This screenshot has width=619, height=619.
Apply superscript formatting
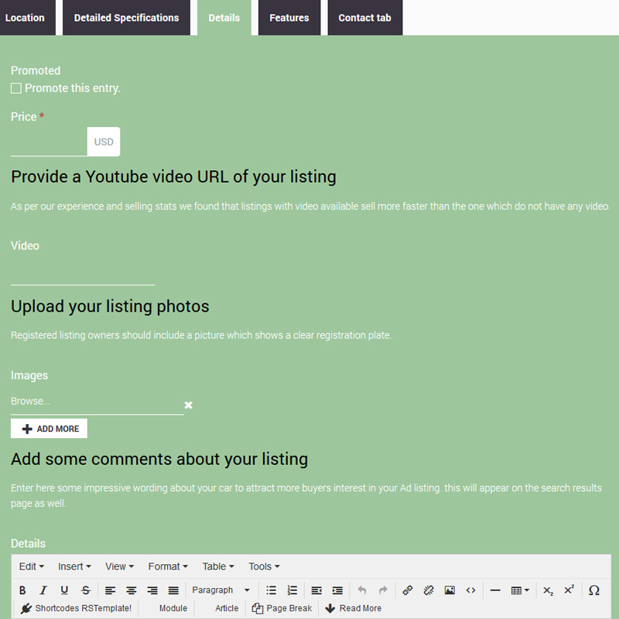click(x=569, y=590)
